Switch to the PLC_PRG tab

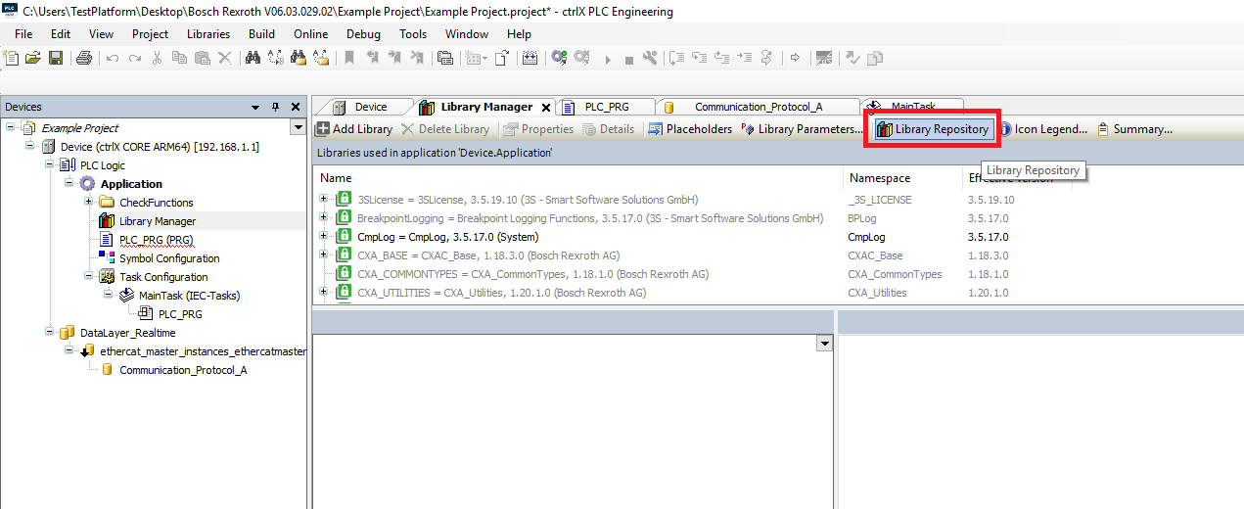click(x=606, y=107)
